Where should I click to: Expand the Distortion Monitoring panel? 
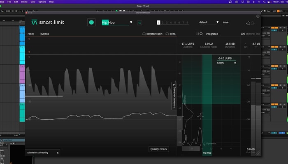[58, 153]
